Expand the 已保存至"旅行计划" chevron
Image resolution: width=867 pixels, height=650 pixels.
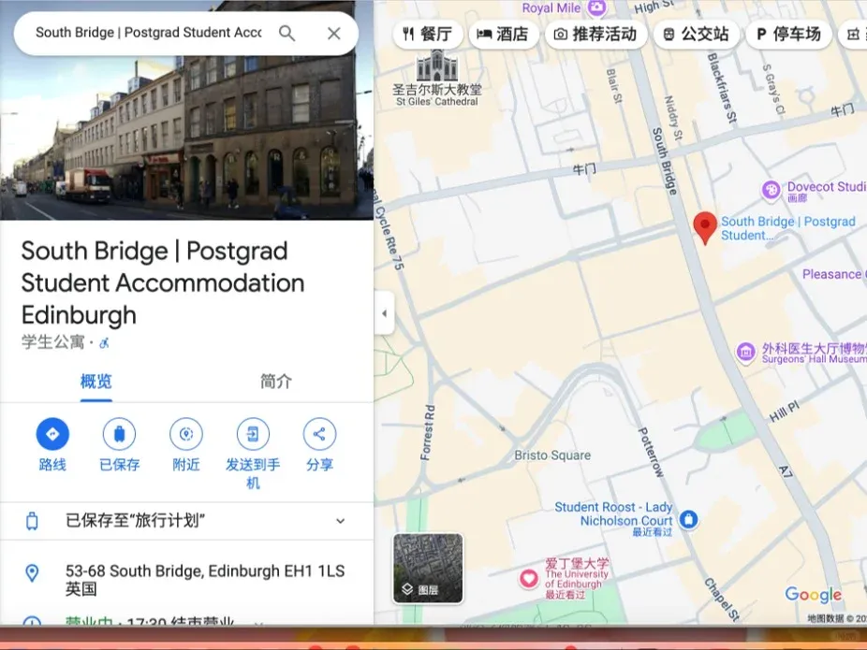[341, 521]
